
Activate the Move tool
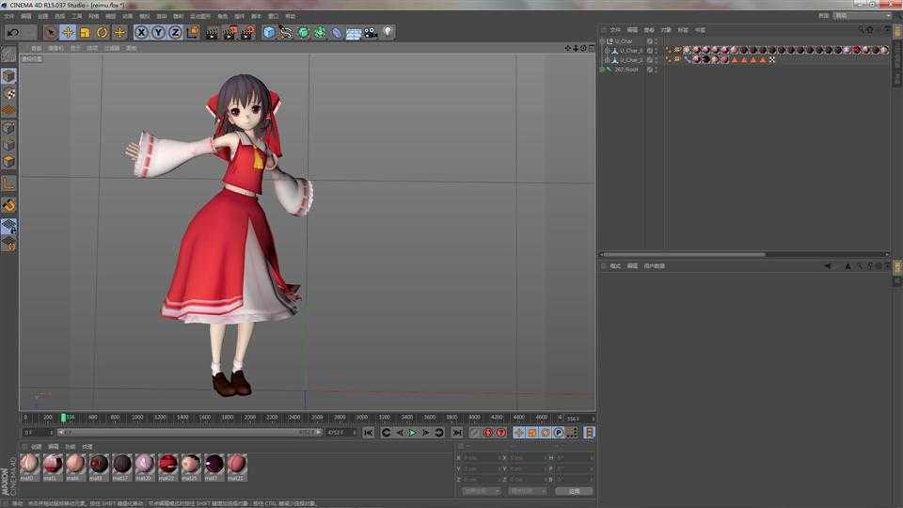click(68, 33)
